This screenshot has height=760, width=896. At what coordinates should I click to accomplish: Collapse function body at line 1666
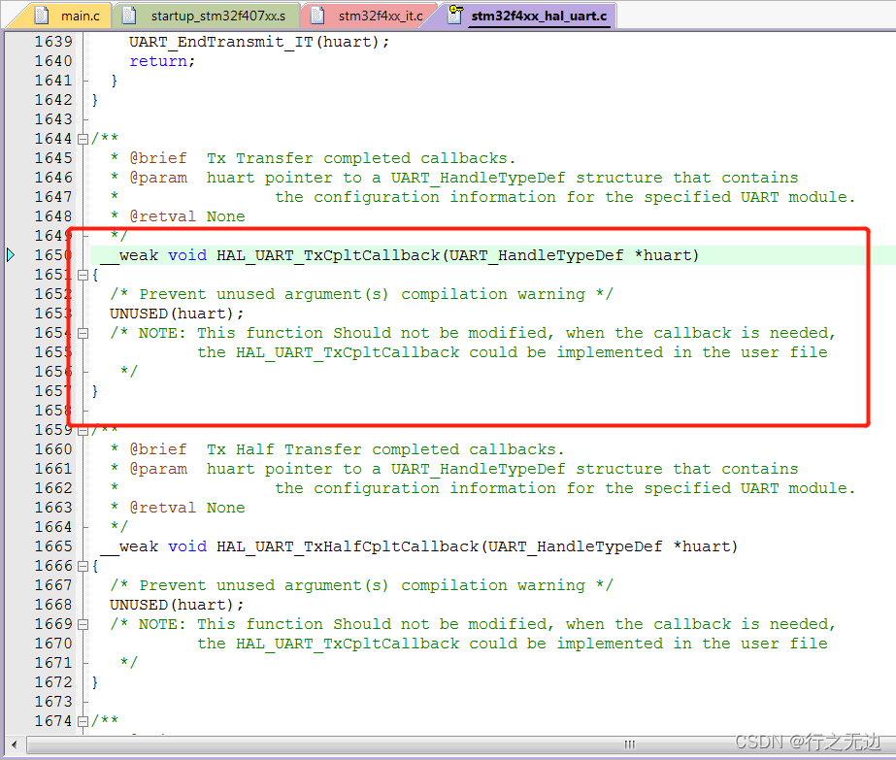coord(83,566)
